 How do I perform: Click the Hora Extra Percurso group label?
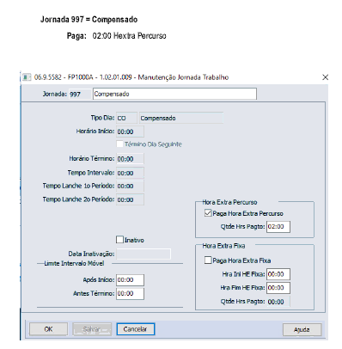coord(229,202)
